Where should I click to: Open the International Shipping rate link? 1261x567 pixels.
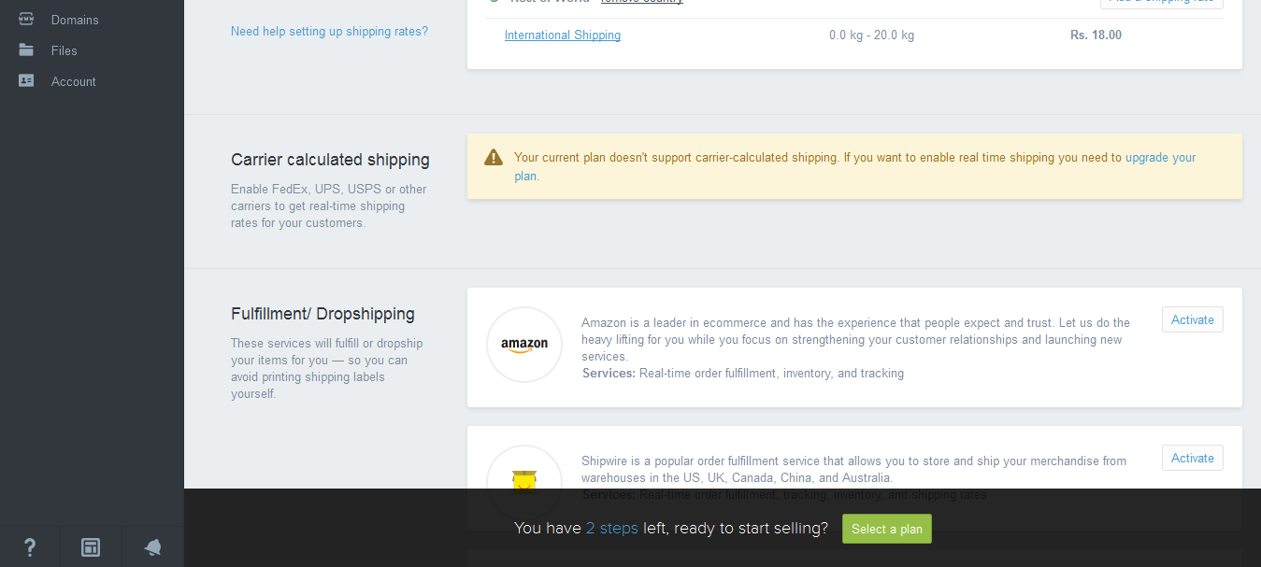[x=563, y=35]
